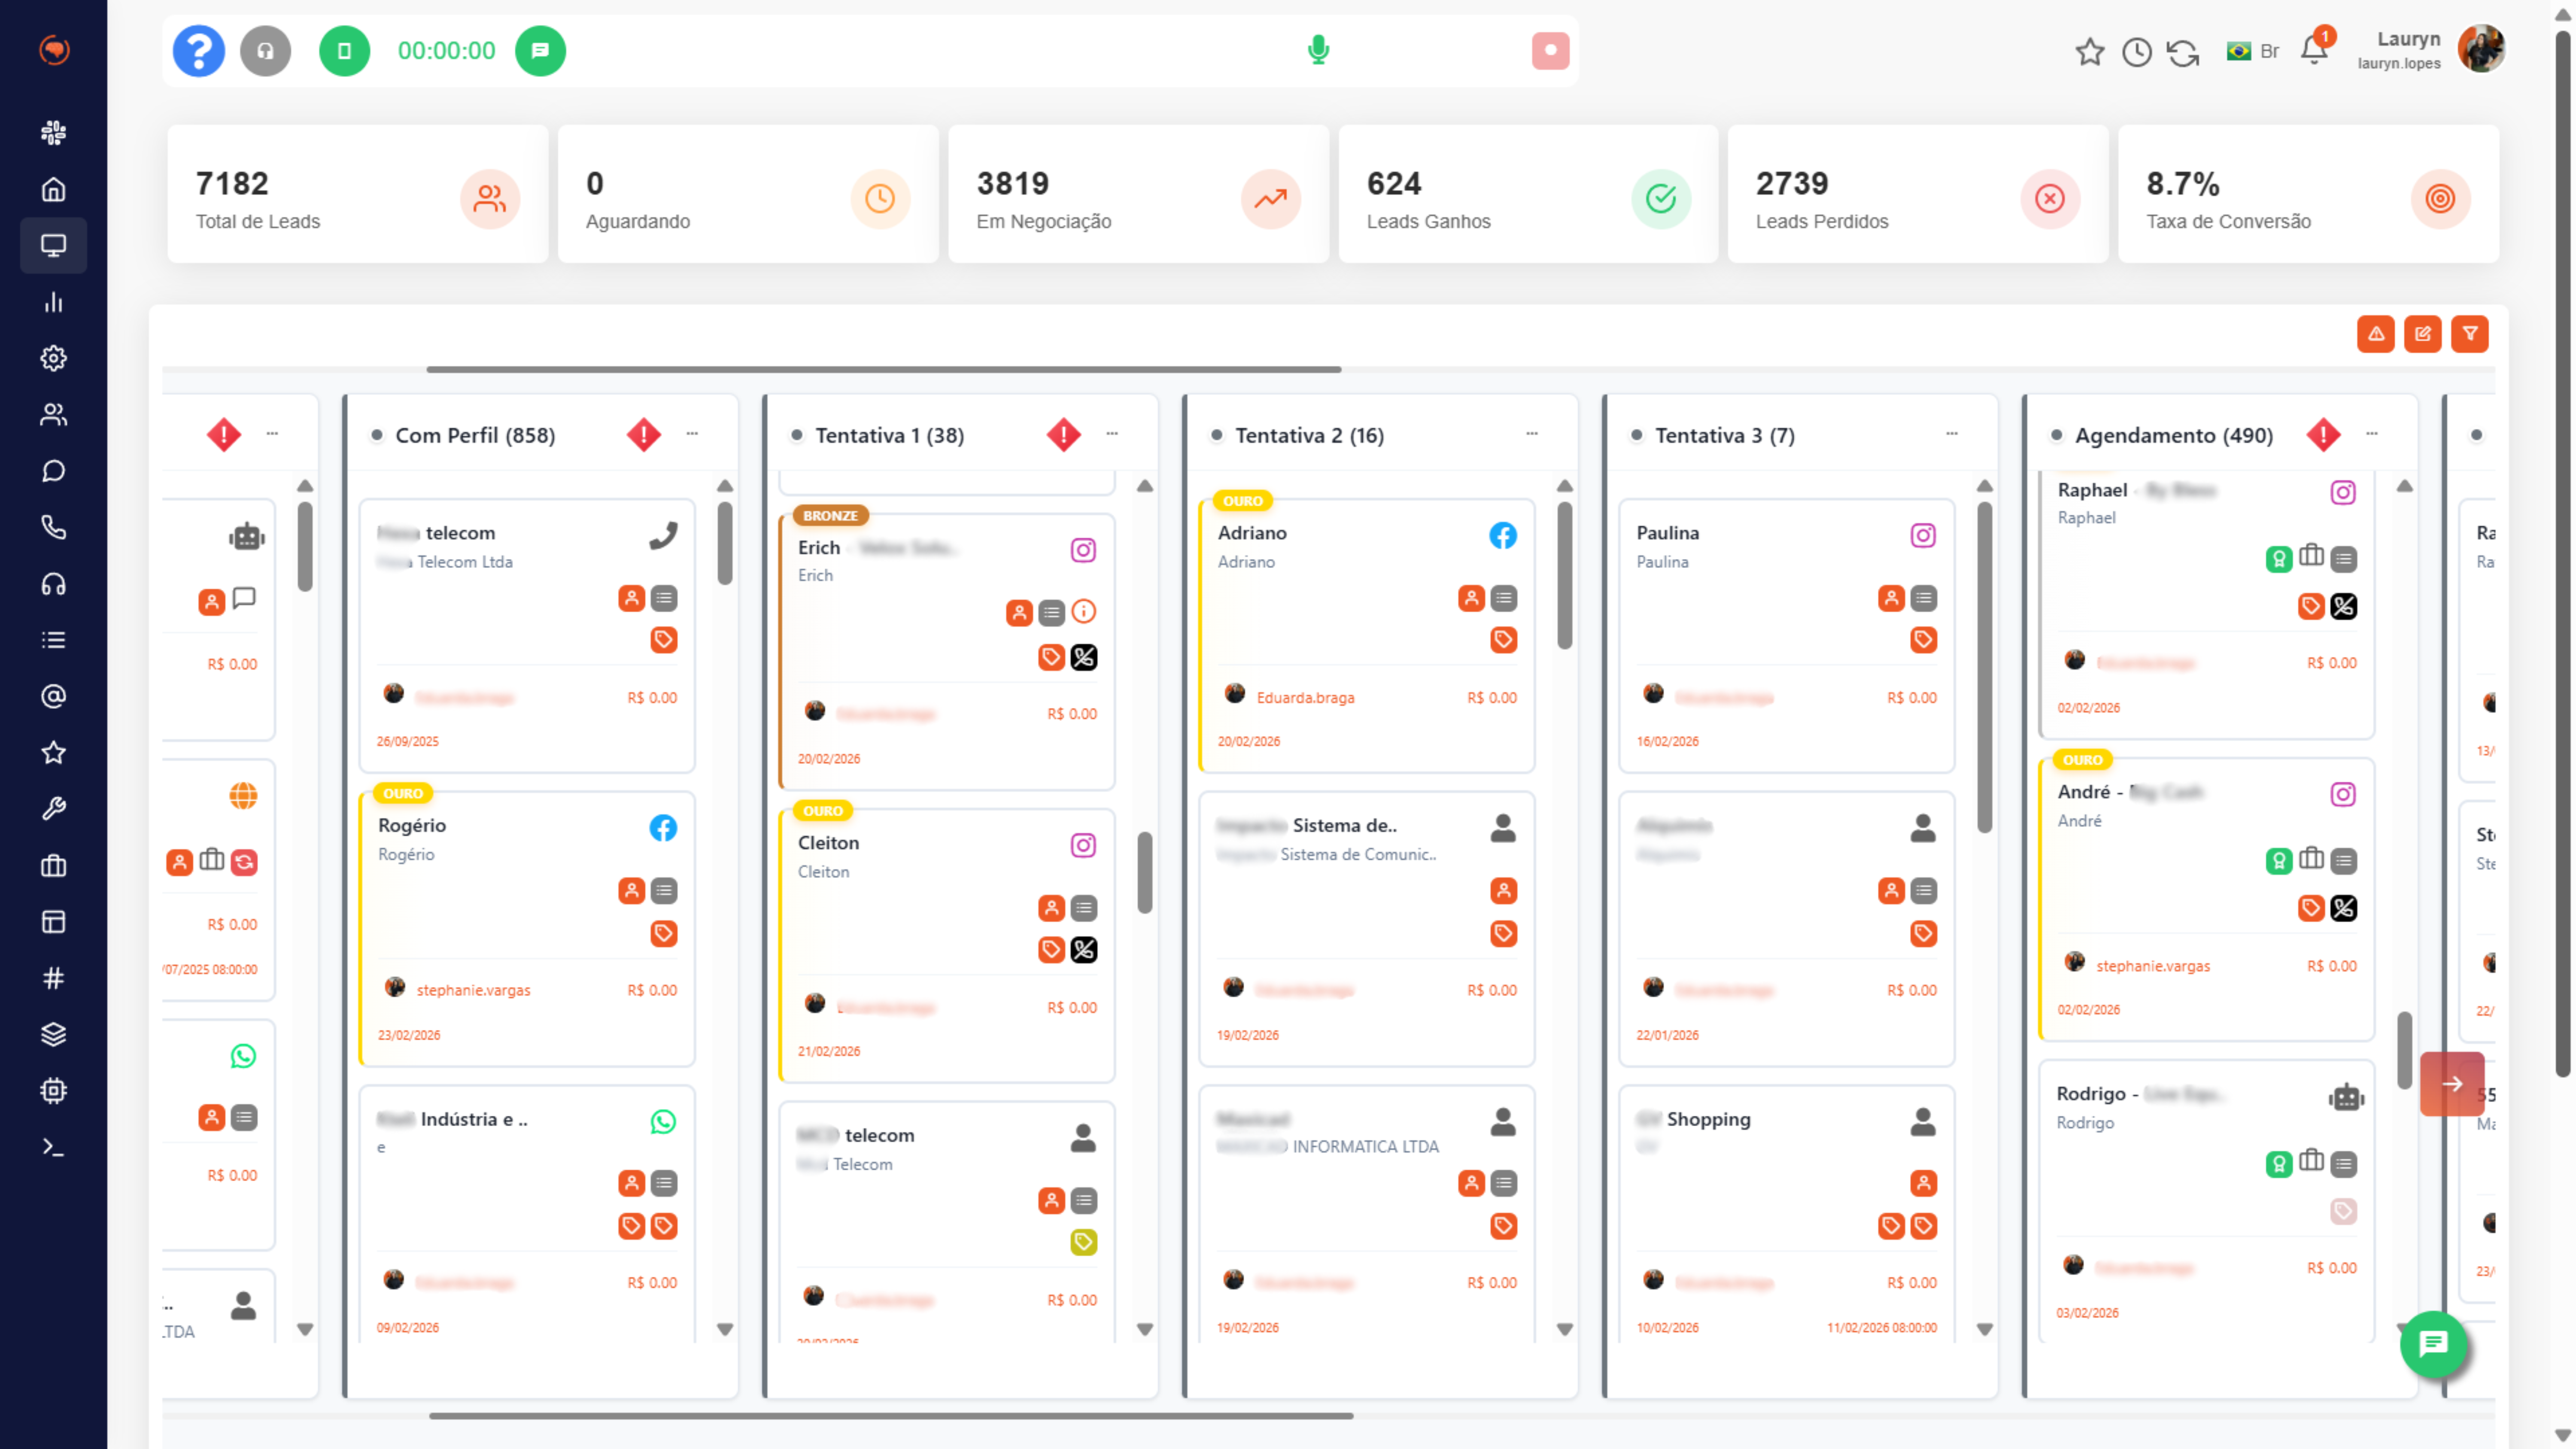Click the Taxa de Conversão stat card

click(2308, 194)
